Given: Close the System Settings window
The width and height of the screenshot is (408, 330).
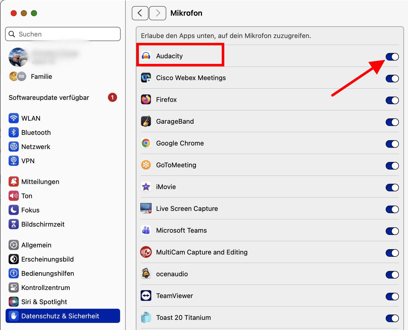Looking at the screenshot, I should tap(14, 13).
